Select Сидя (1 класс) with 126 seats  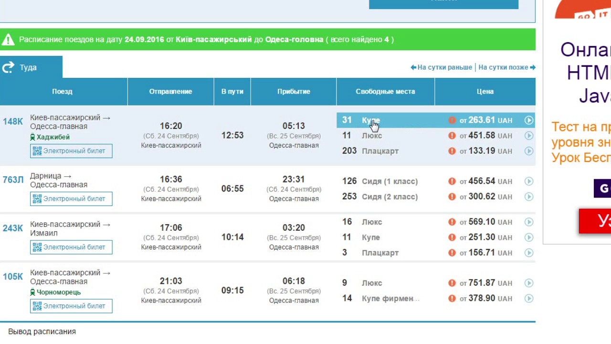[x=436, y=181]
